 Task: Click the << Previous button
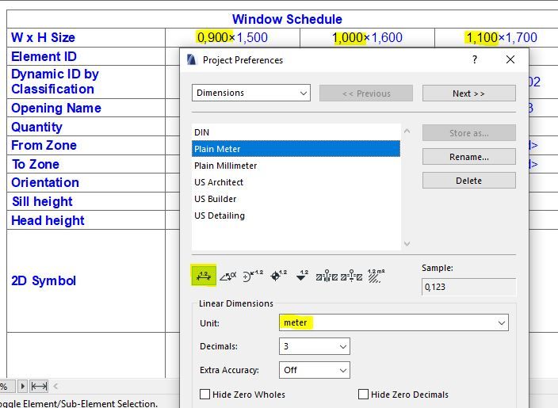click(366, 93)
